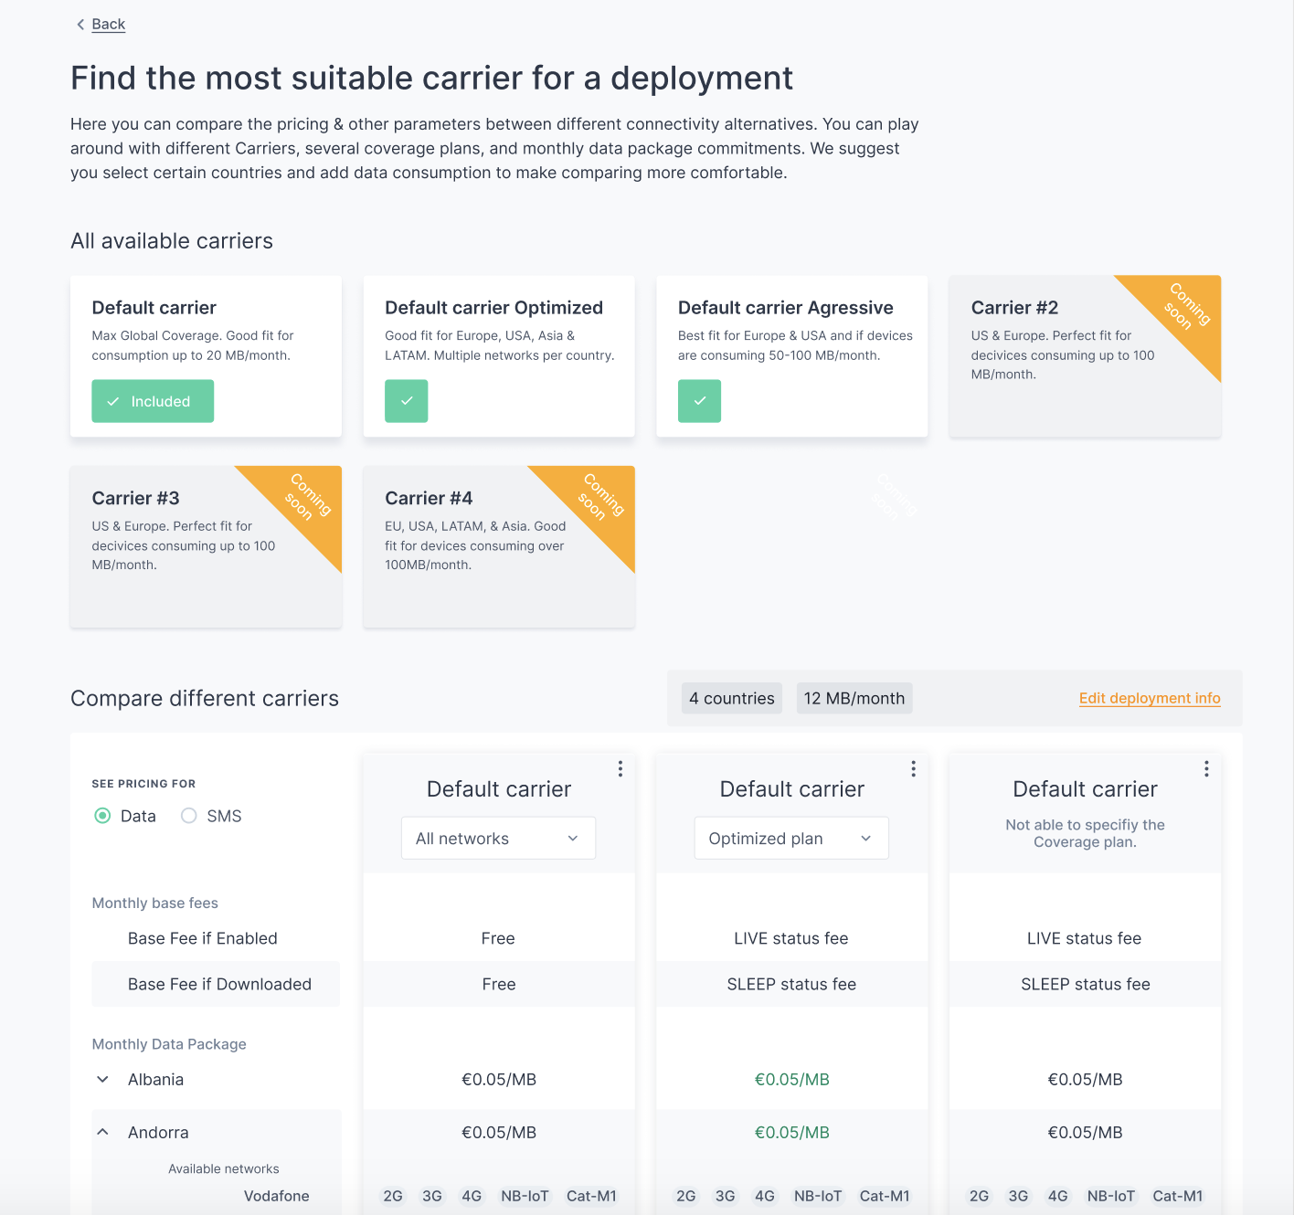Open kebab menu above Optimized plan column
This screenshot has height=1215, width=1294.
913,769
